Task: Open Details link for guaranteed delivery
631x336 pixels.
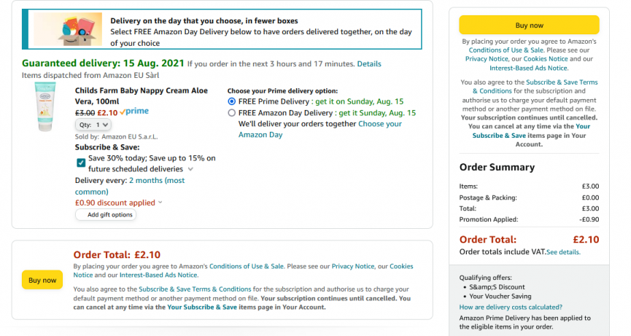Action: (369, 64)
